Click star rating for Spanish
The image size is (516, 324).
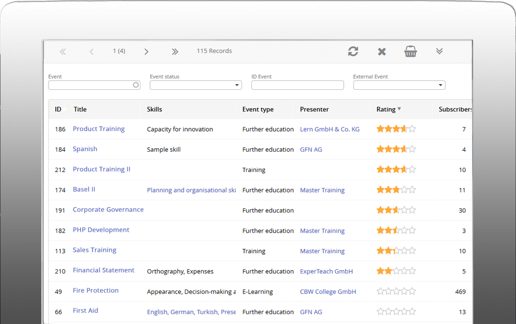coord(396,149)
